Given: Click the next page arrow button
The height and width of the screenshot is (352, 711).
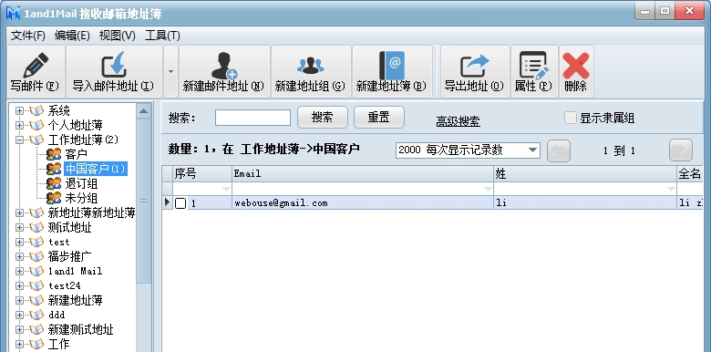Looking at the screenshot, I should click(681, 150).
